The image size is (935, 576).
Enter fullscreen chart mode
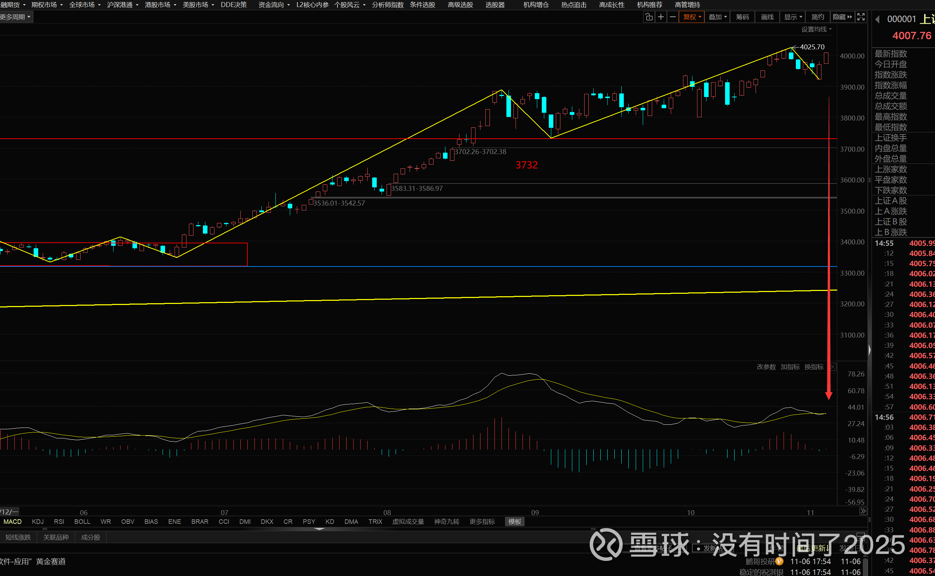pos(861,17)
